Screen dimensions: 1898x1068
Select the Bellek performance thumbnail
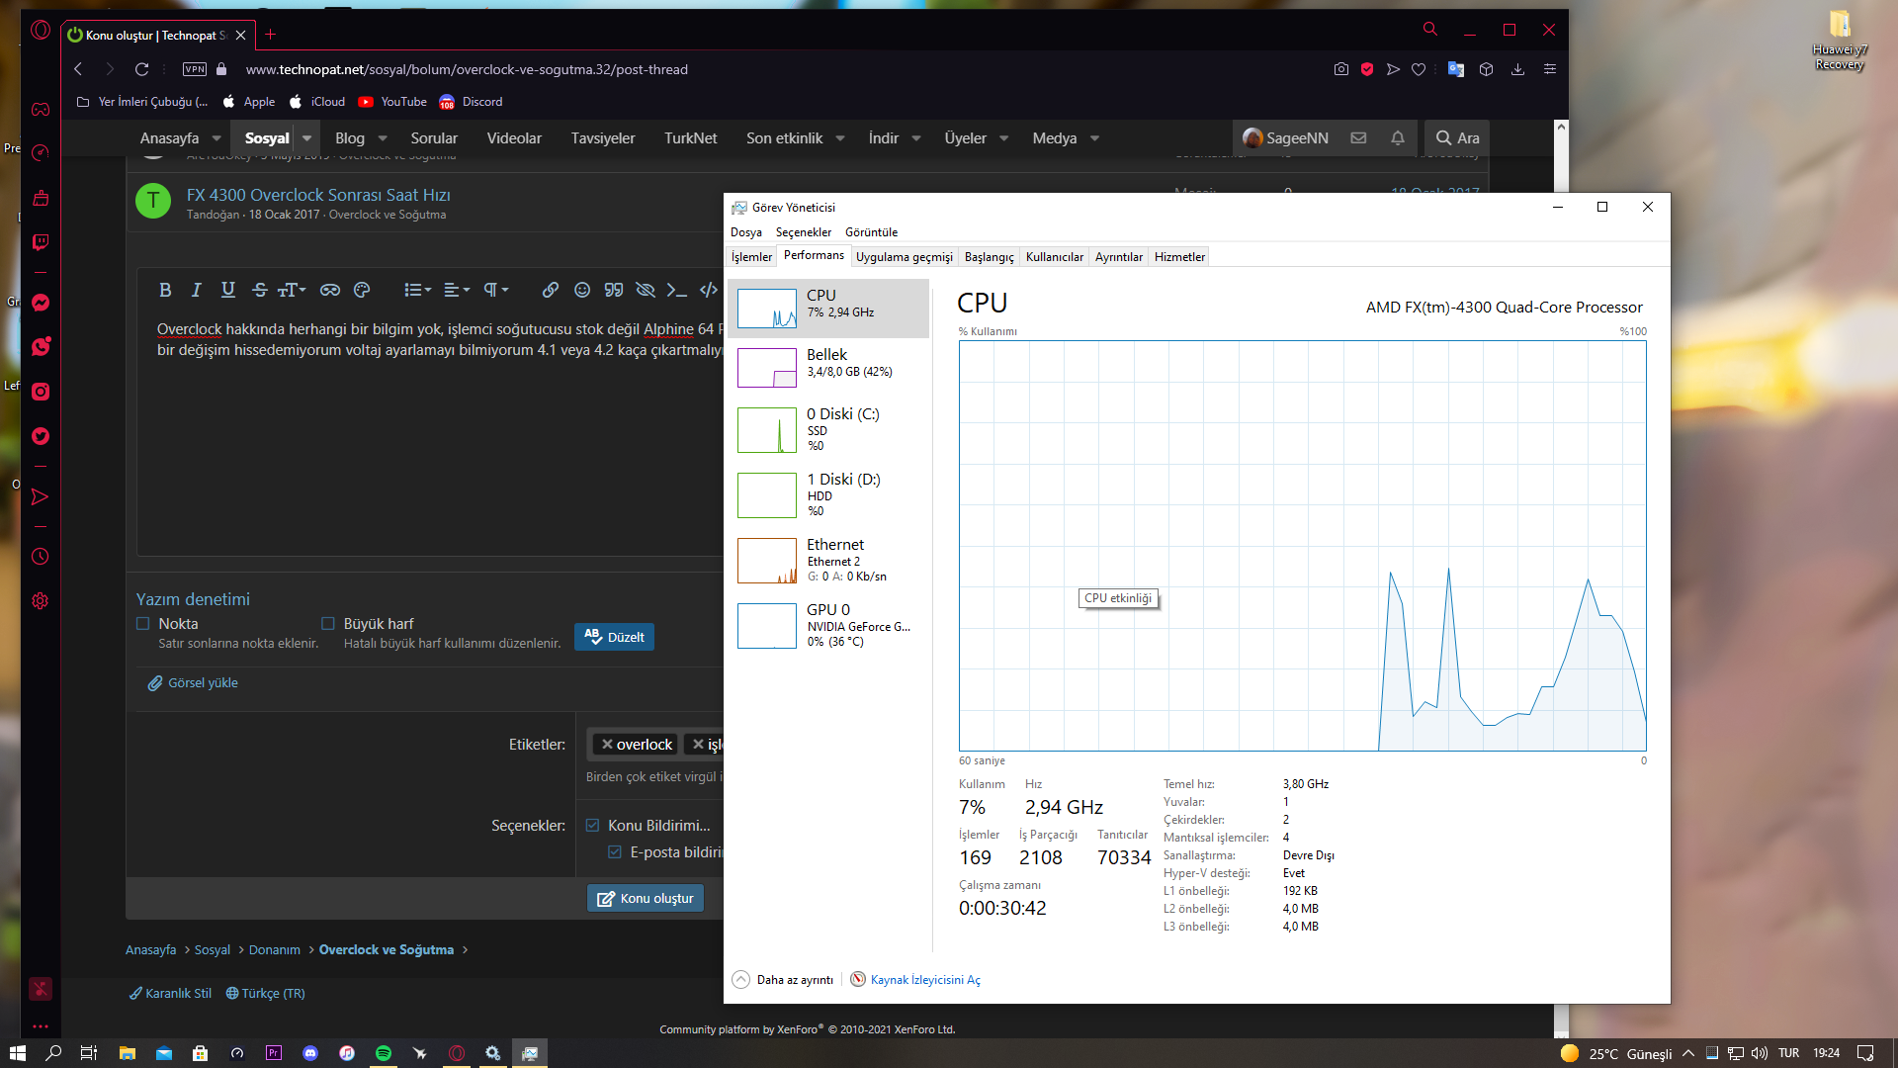point(828,363)
